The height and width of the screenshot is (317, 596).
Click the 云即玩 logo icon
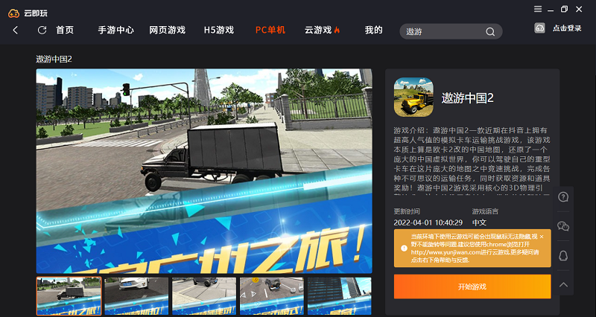click(x=14, y=13)
